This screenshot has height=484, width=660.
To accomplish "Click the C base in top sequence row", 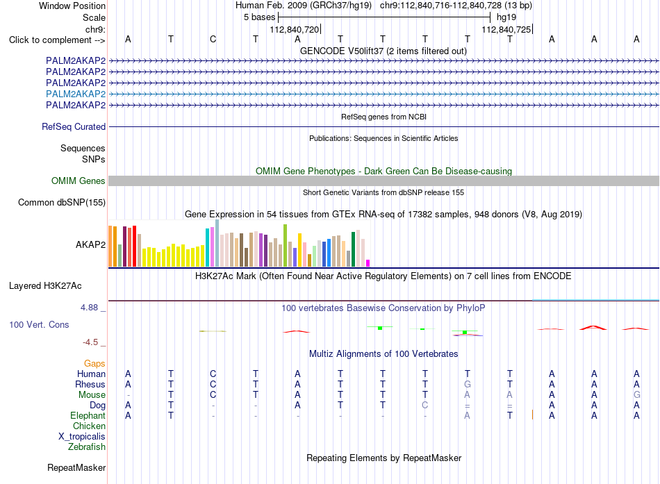I will click(213, 39).
